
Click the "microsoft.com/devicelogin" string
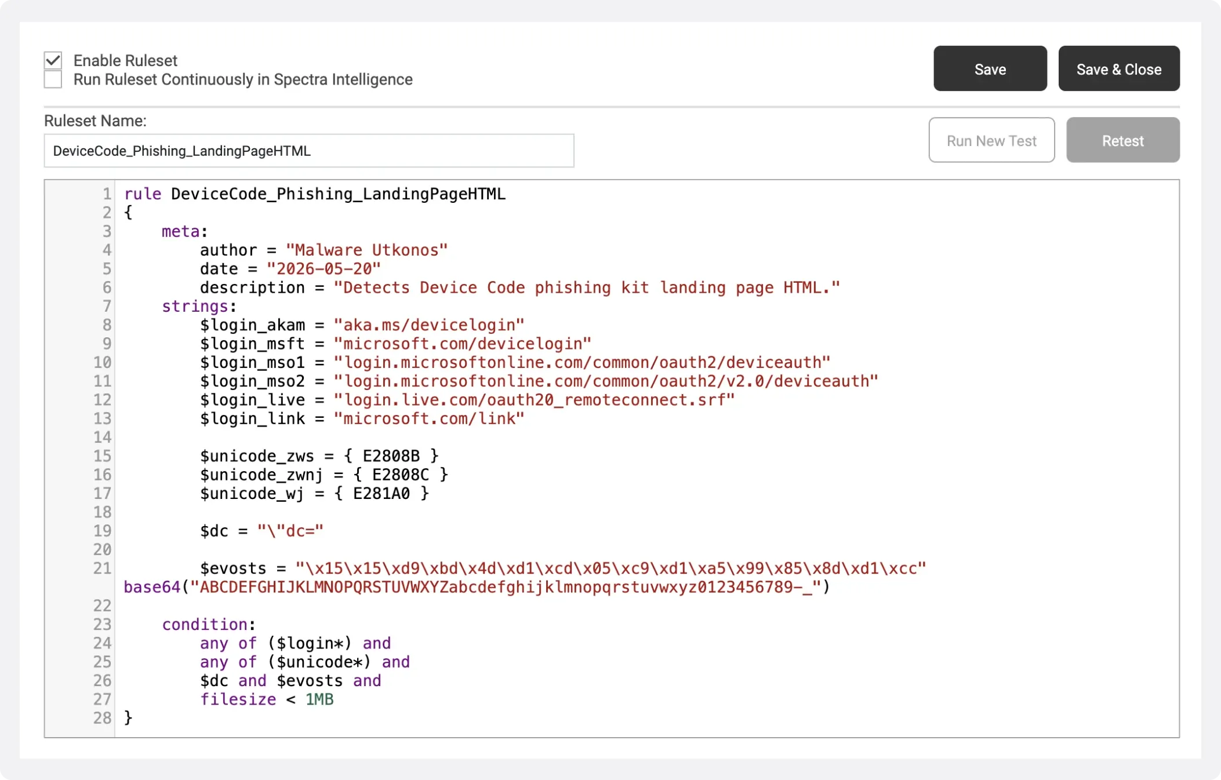click(462, 344)
